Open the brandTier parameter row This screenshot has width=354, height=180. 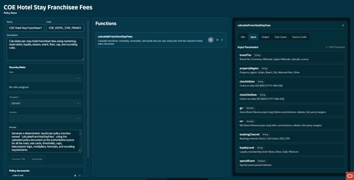(x=291, y=57)
